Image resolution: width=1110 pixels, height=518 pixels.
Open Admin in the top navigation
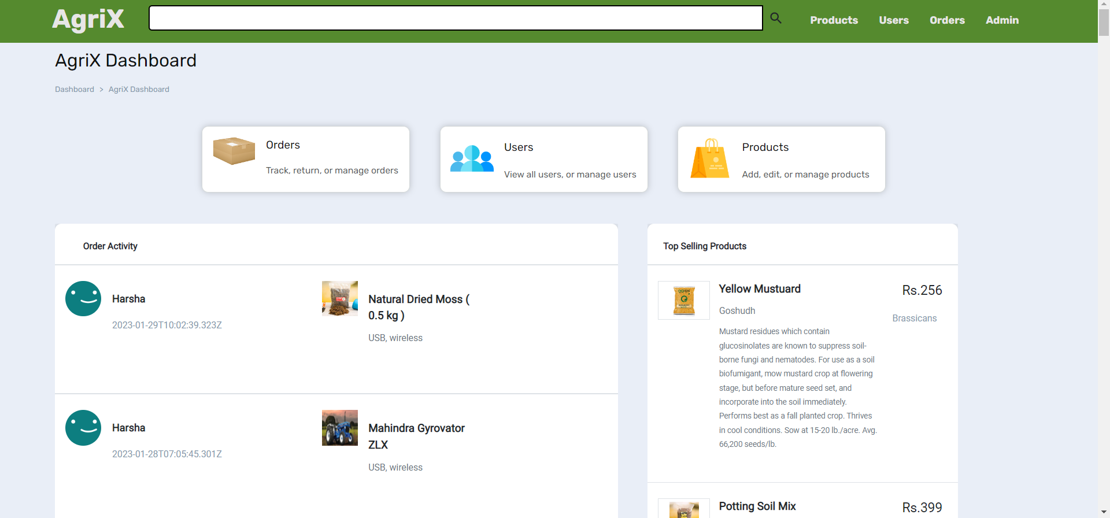point(1002,20)
